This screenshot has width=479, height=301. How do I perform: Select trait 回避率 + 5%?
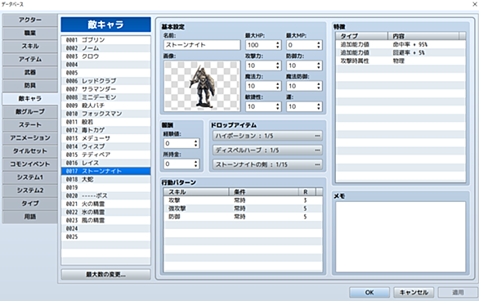[401, 53]
